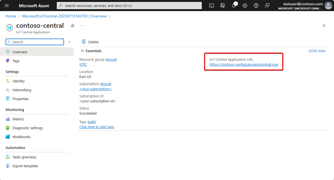Collapse the resource sidebar with the double chevron
This screenshot has width=334, height=180.
pos(69,42)
